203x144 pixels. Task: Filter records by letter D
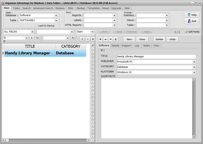pos(93,64)
